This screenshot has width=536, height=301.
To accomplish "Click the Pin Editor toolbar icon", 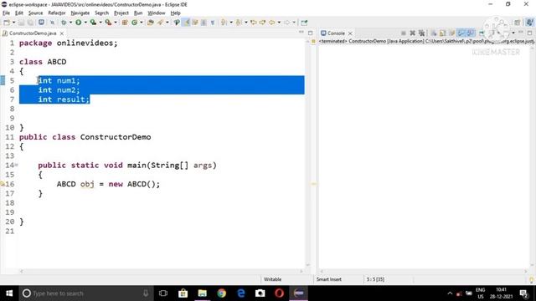I will click(x=304, y=23).
